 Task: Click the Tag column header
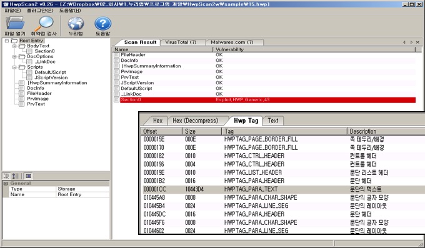284,131
